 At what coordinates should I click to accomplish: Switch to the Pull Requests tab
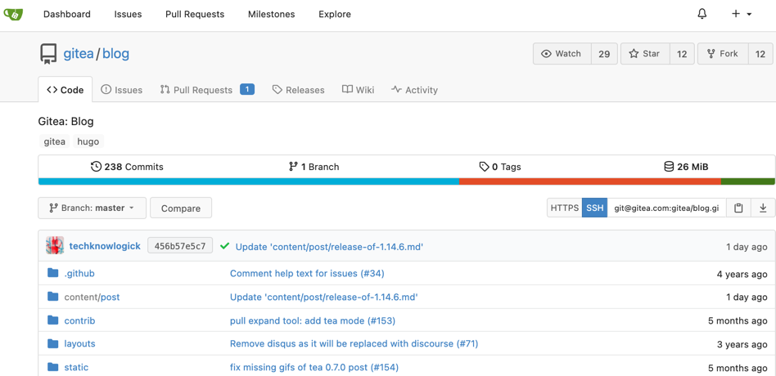[x=196, y=90]
